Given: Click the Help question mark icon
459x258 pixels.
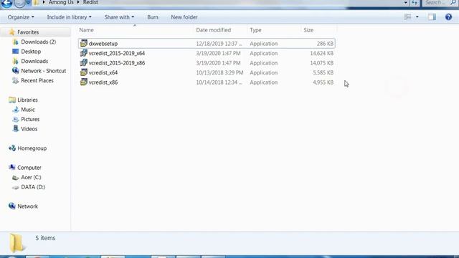Looking at the screenshot, I should pyautogui.click(x=448, y=17).
